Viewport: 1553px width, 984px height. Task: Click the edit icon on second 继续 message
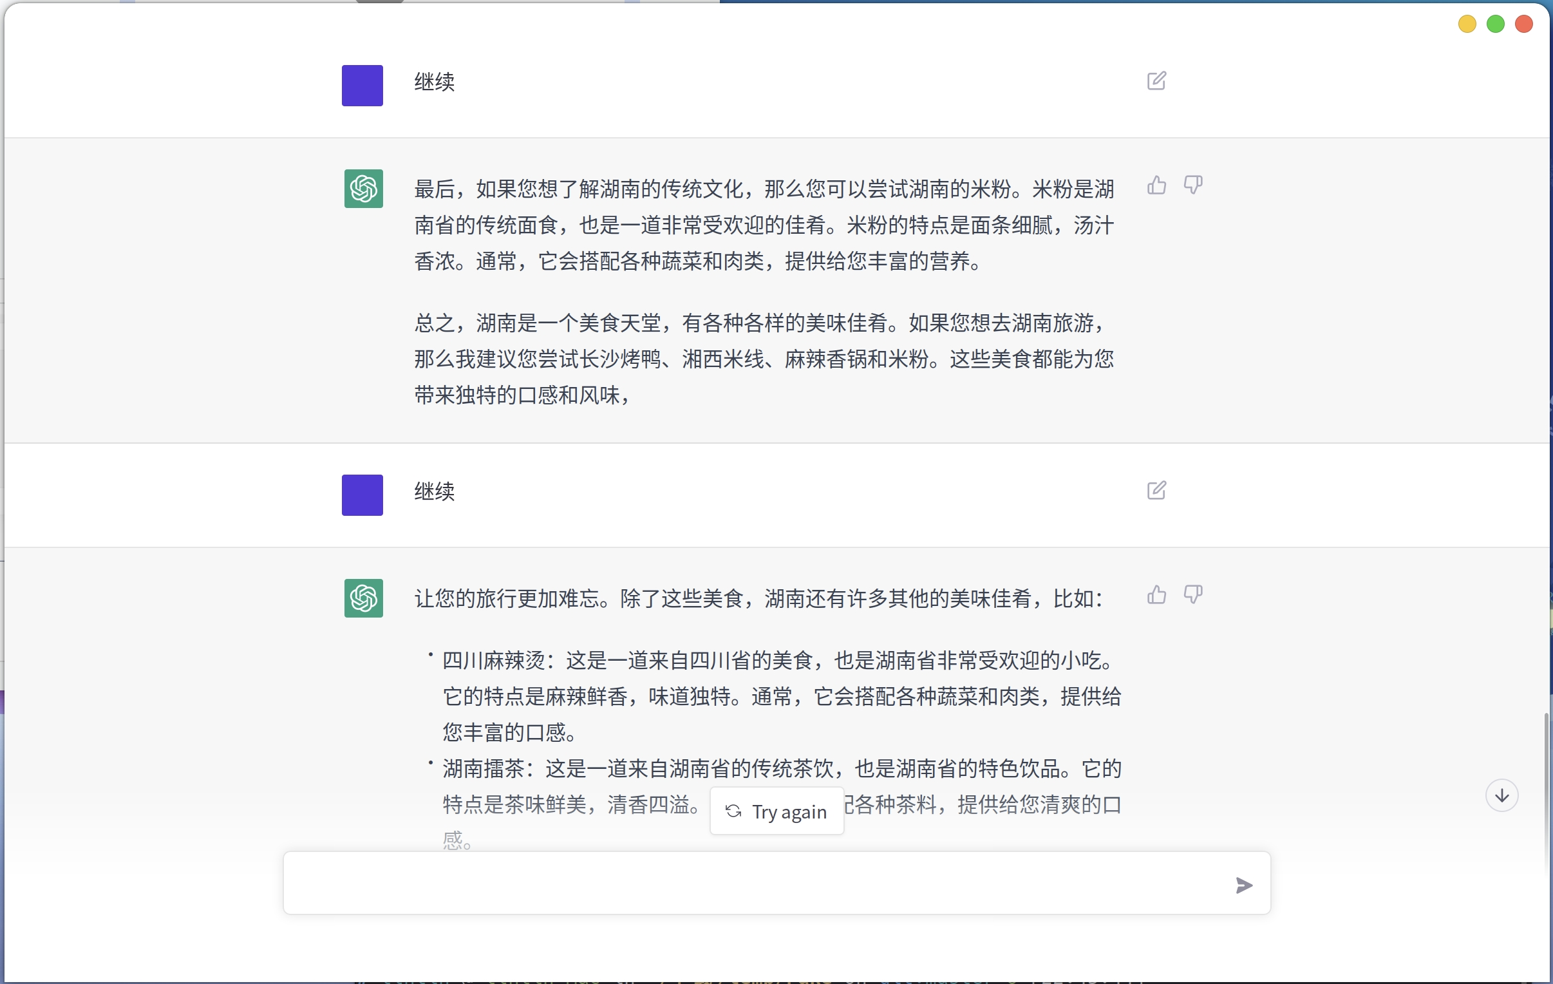1156,490
